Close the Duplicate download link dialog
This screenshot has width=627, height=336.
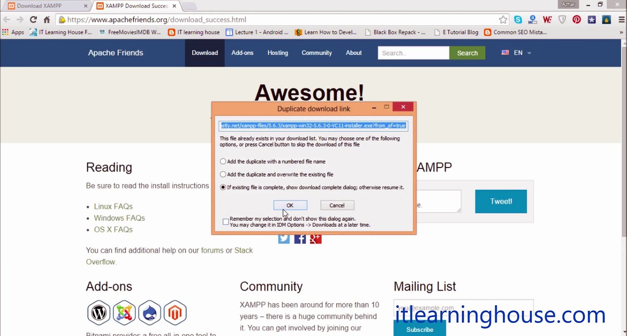(403, 107)
